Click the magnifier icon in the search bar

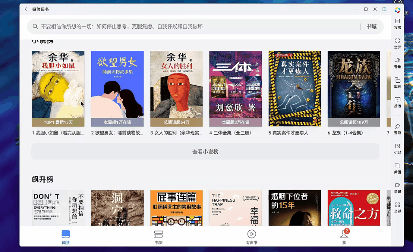coord(35,26)
